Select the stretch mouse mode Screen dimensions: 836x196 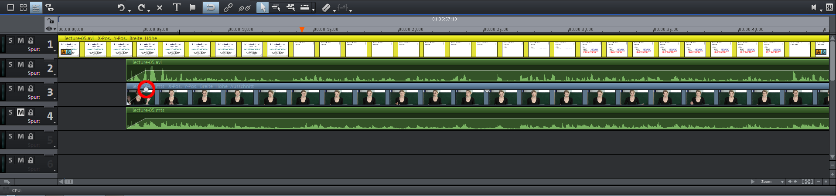click(304, 7)
